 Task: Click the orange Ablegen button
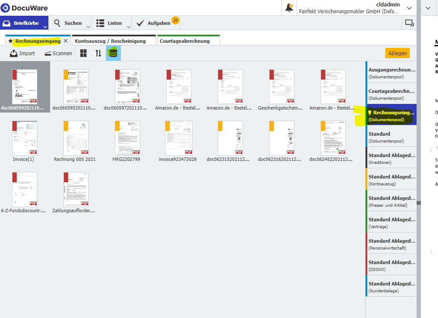click(397, 53)
